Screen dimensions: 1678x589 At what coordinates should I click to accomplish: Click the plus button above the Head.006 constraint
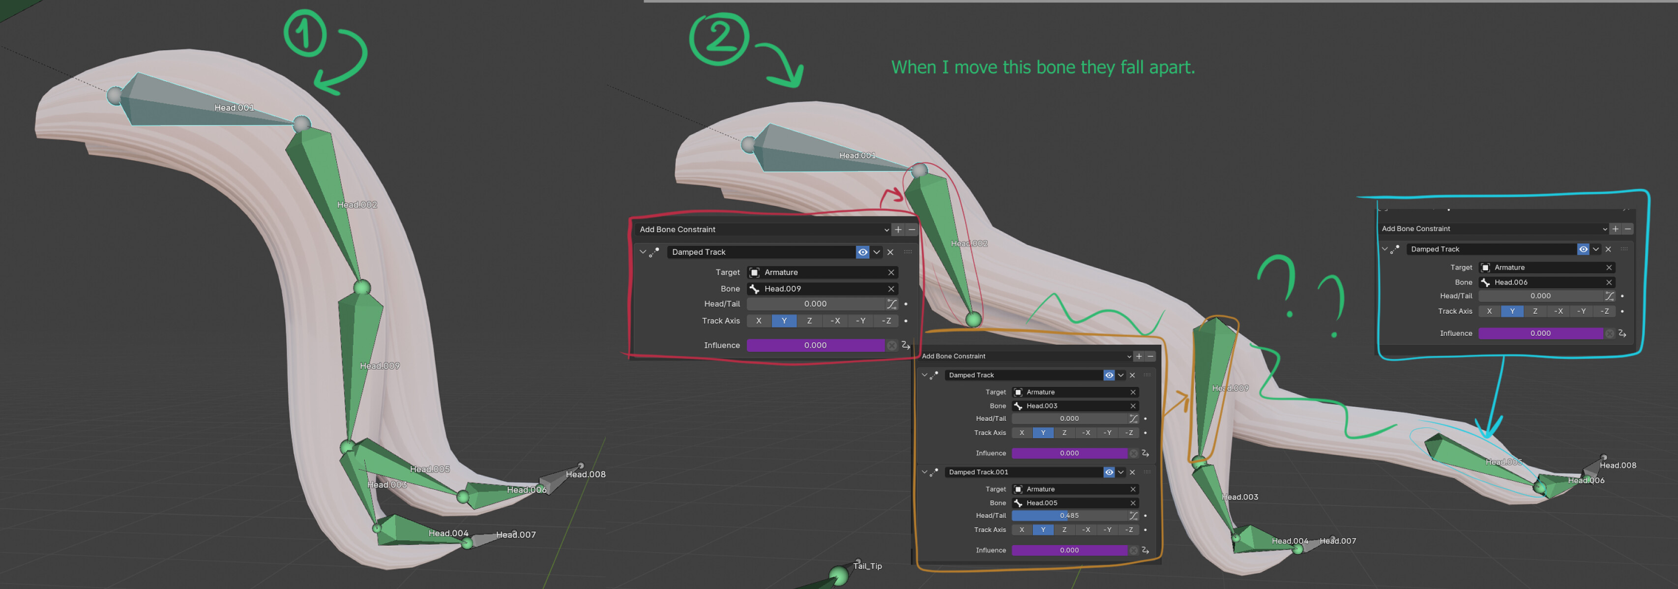pos(1616,229)
